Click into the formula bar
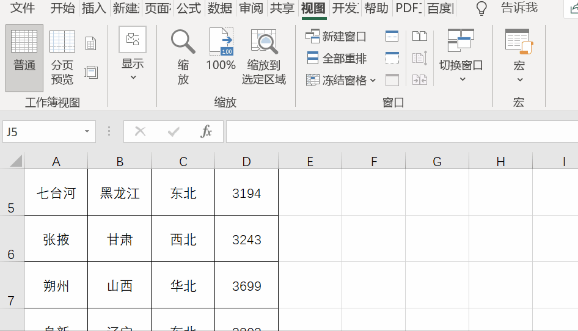578x331 pixels. pyautogui.click(x=402, y=131)
